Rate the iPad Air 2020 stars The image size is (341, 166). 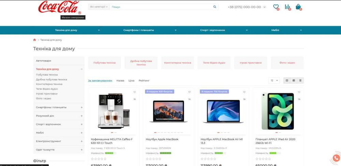click(x=263, y=159)
